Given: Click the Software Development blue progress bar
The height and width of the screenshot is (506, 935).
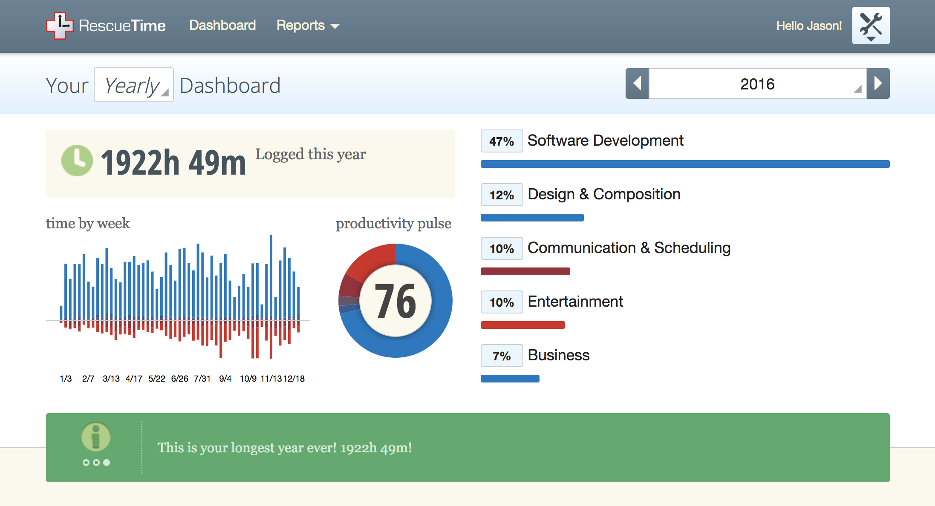Looking at the screenshot, I should coord(685,164).
